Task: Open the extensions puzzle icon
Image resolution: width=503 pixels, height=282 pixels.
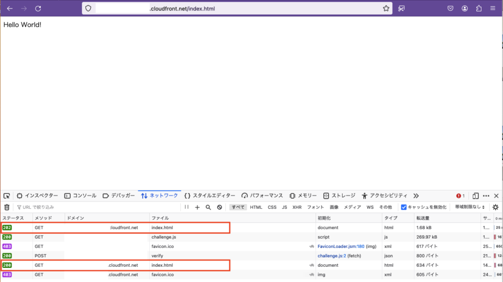Action: pyautogui.click(x=478, y=9)
